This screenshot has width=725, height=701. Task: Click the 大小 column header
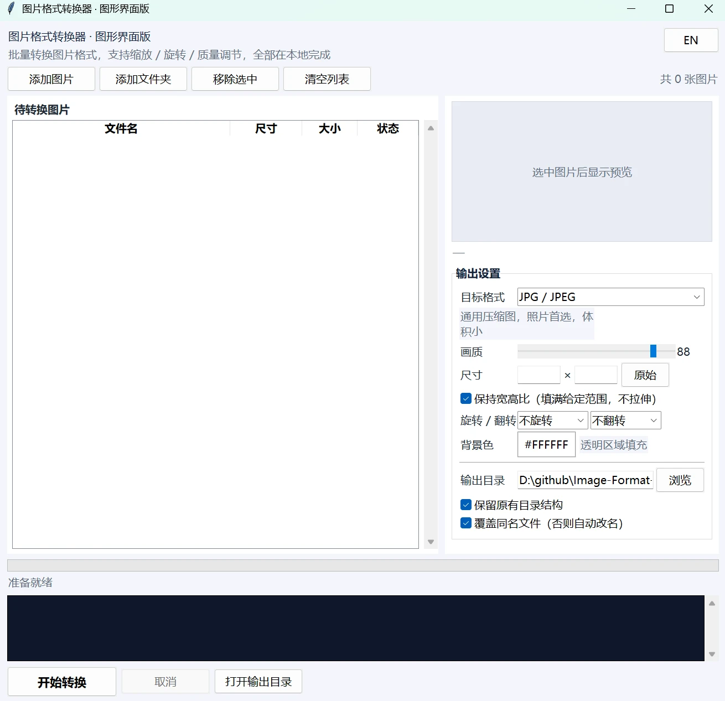(330, 129)
